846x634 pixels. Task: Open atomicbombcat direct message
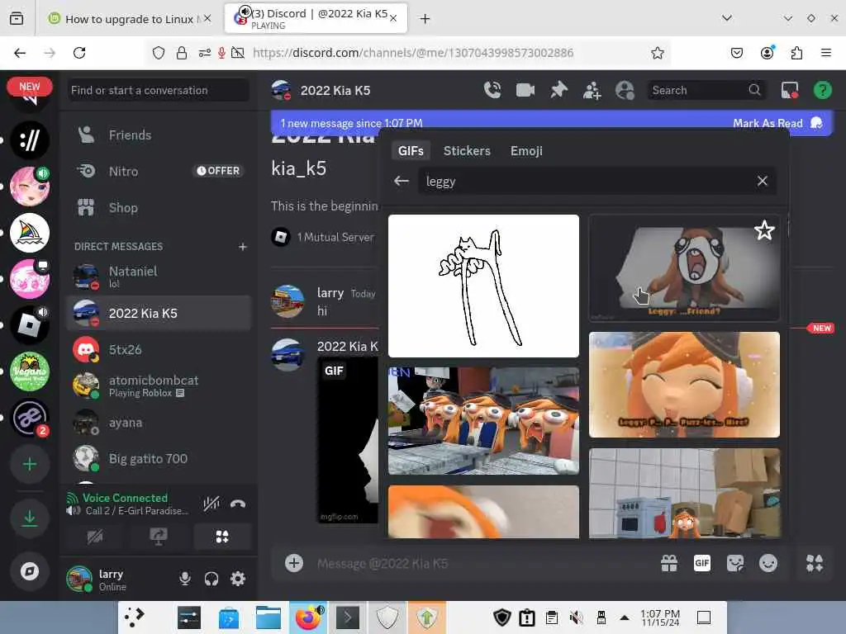158,386
